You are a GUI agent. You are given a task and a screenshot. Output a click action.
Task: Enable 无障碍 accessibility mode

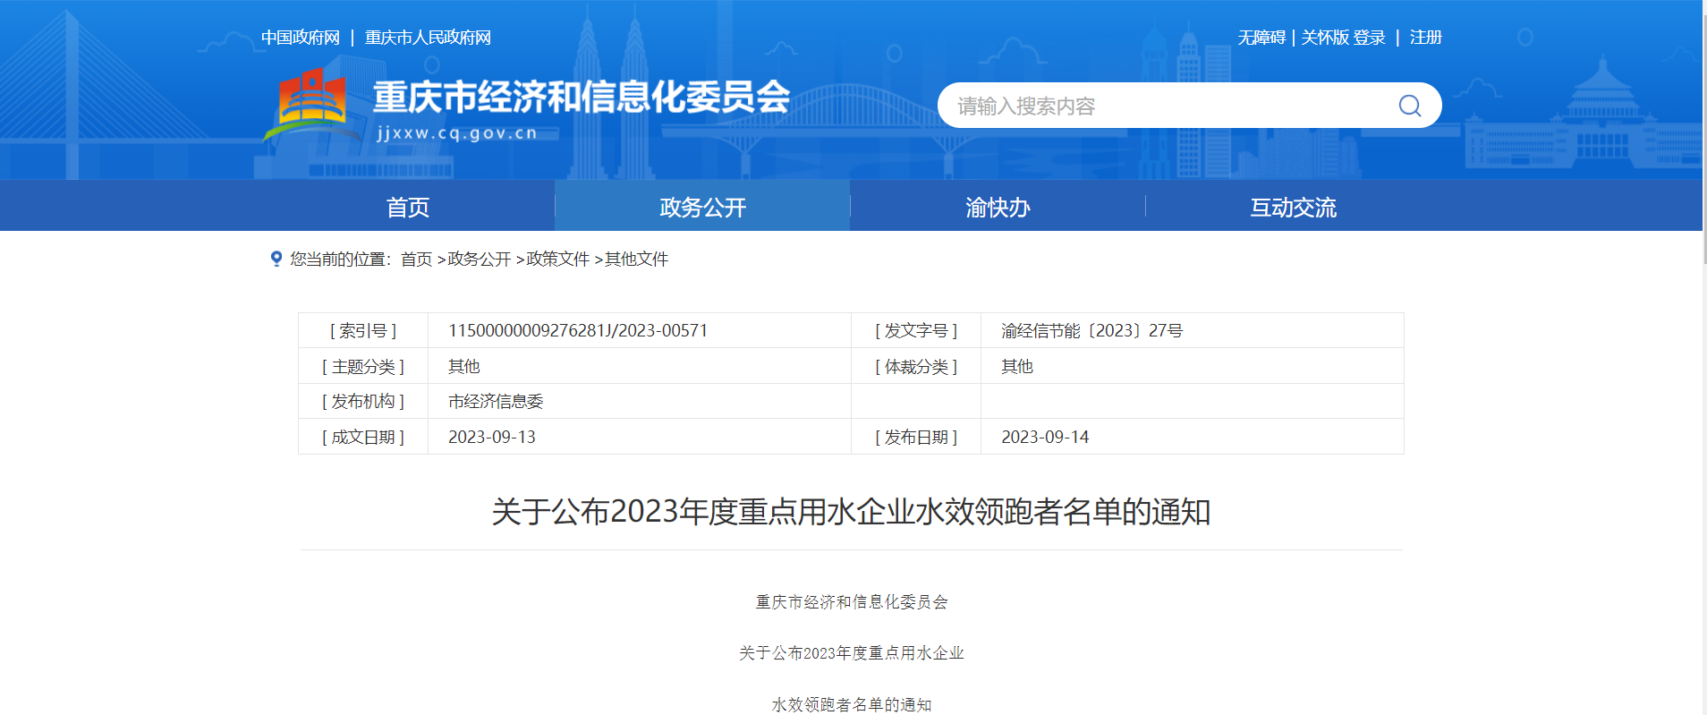1261,38
